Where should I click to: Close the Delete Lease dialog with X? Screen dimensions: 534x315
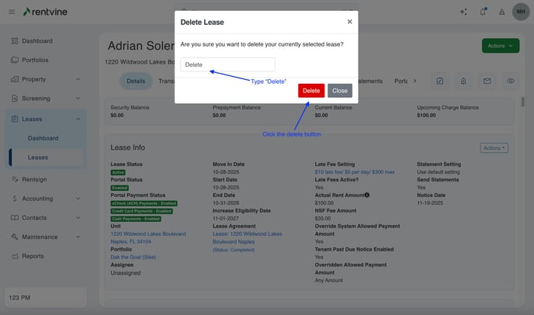click(349, 22)
